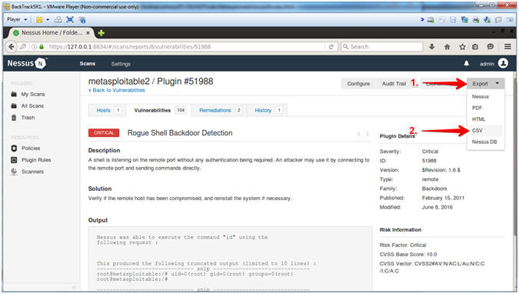Screen dimensions: 519x294
Task: Click the CRITICAL severity badge
Action: point(104,132)
